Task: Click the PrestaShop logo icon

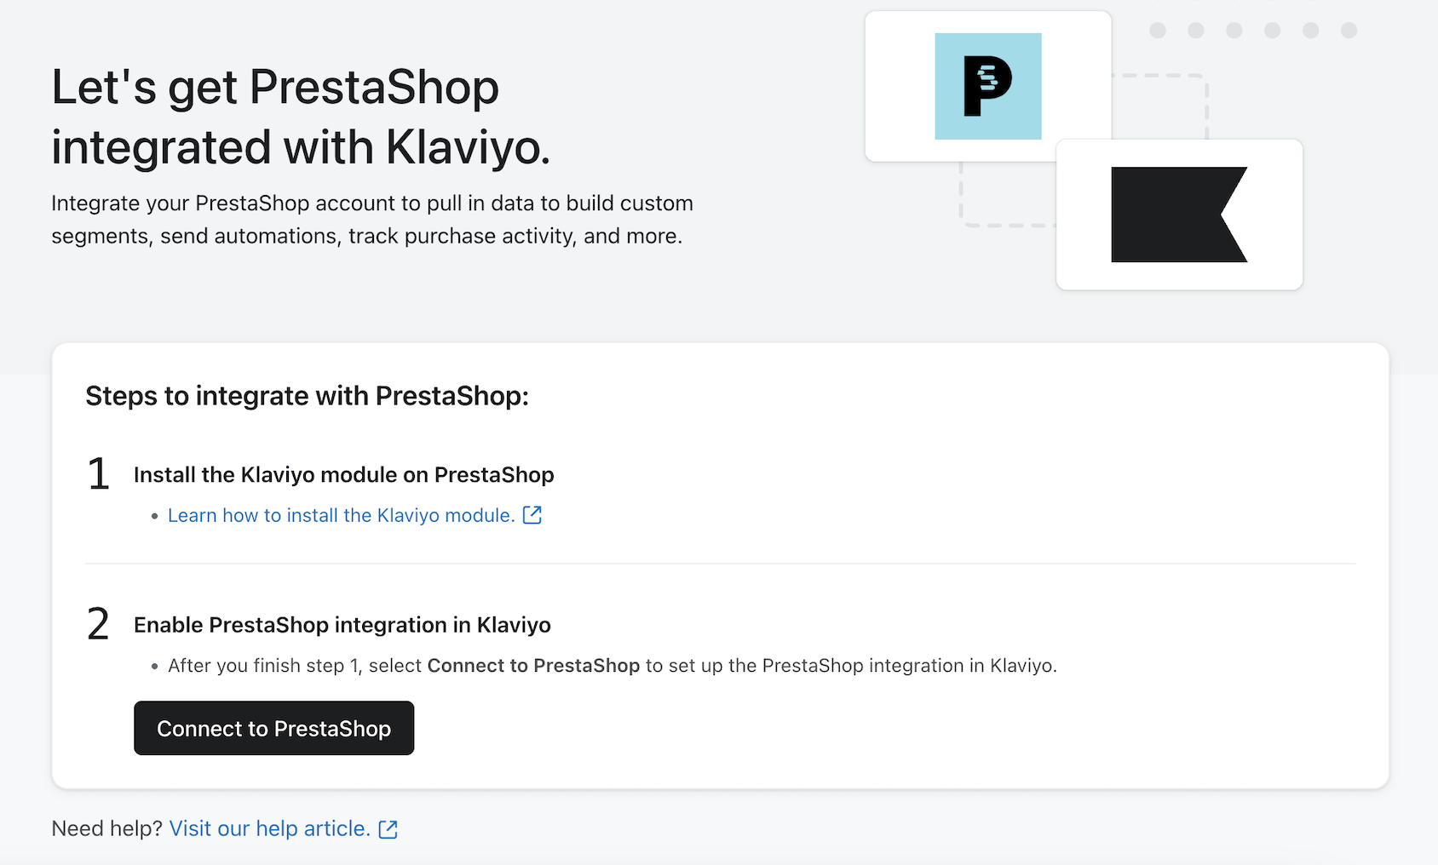Action: click(987, 86)
